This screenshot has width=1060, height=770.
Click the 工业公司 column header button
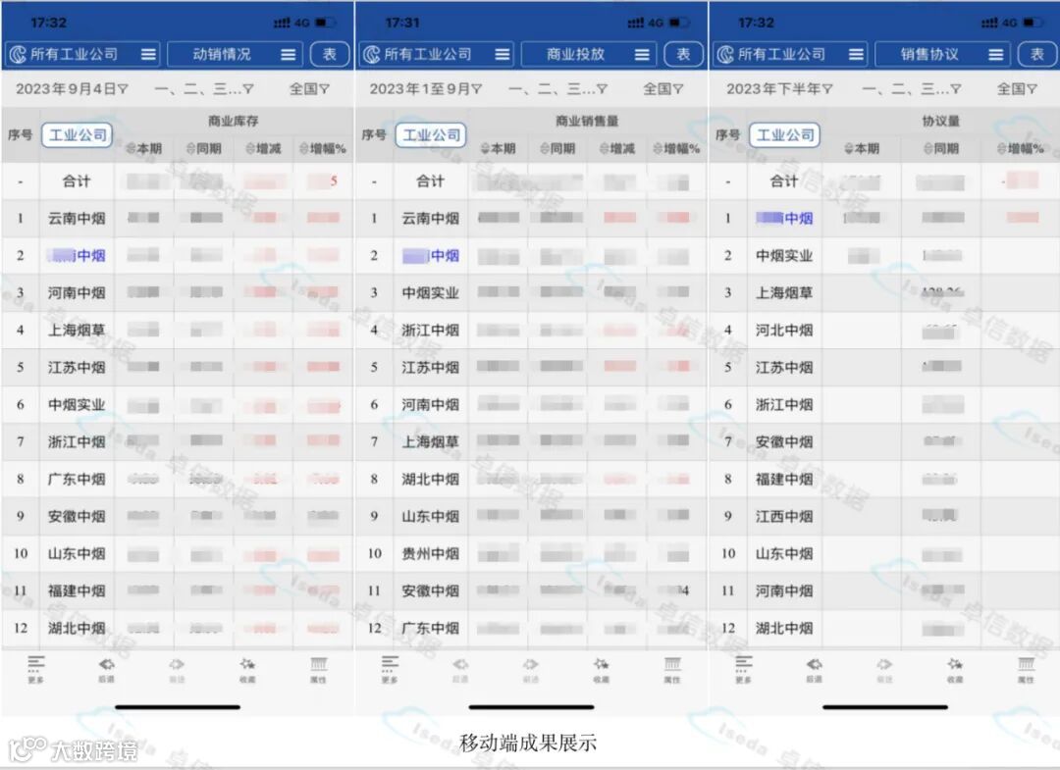[x=77, y=134]
